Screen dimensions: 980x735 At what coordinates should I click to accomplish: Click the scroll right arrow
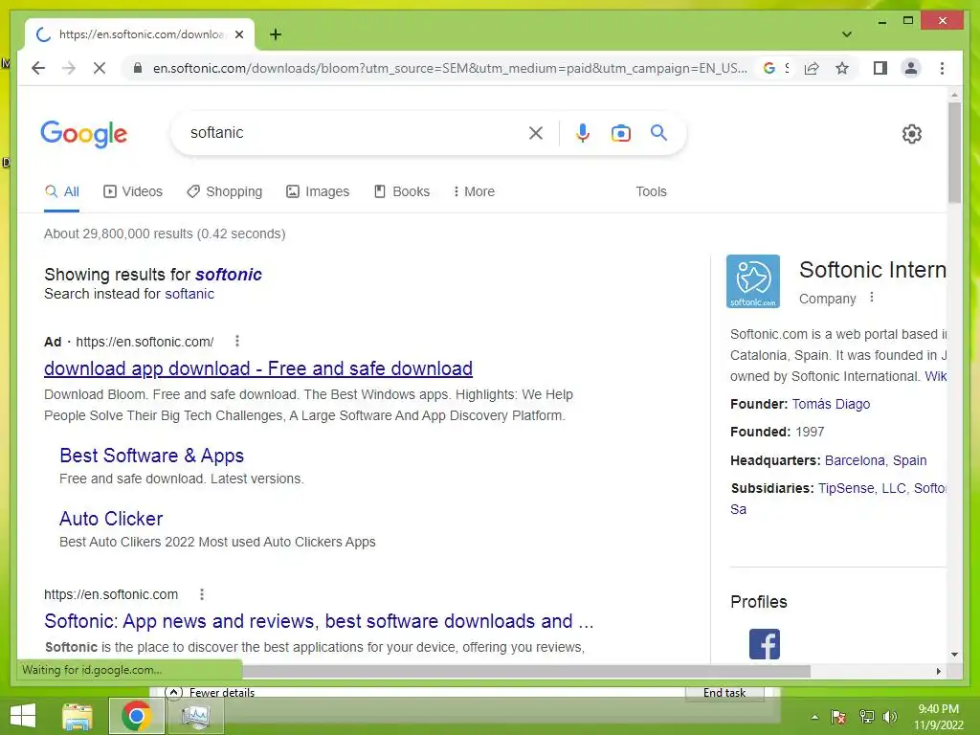point(939,671)
